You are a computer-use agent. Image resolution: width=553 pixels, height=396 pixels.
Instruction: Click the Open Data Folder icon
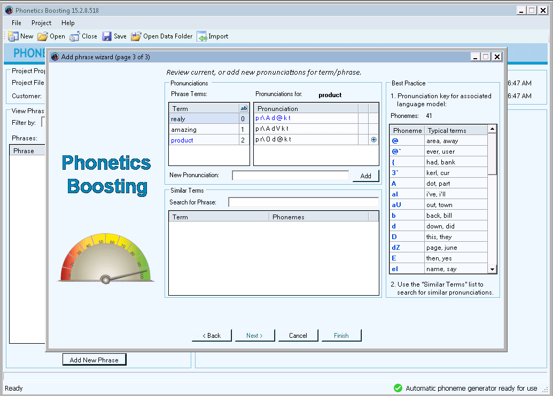click(136, 36)
